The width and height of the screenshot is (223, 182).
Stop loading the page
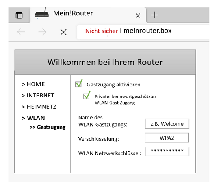pyautogui.click(x=63, y=32)
